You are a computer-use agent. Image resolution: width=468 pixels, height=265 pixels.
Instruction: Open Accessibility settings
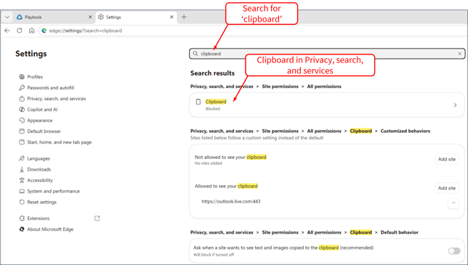40,180
